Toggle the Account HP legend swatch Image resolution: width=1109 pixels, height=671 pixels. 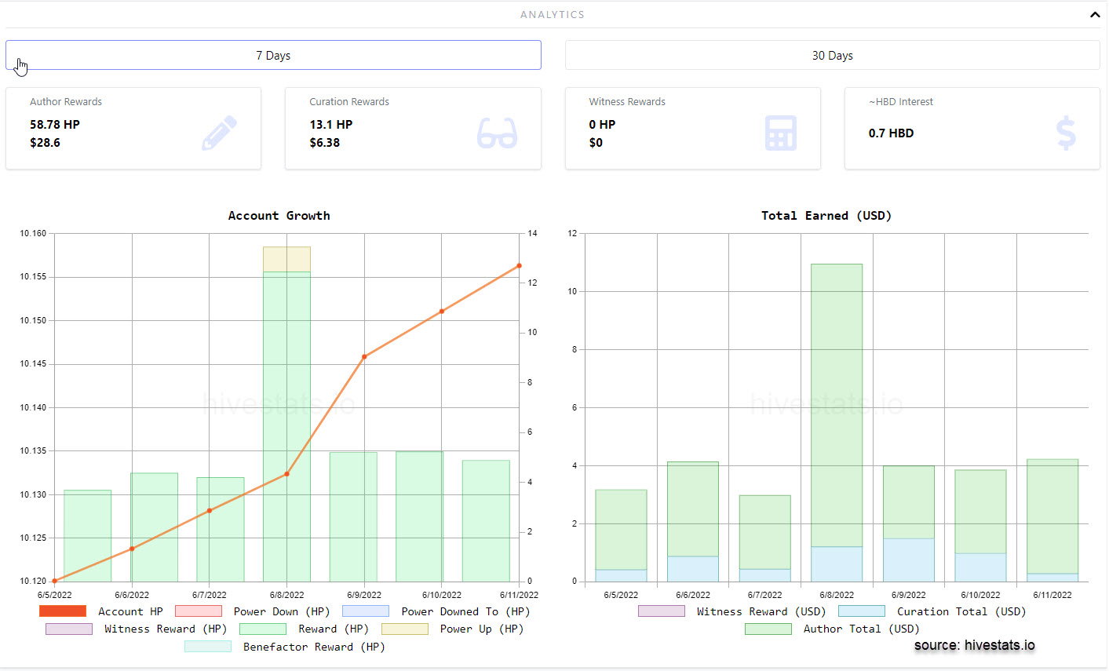tap(63, 611)
